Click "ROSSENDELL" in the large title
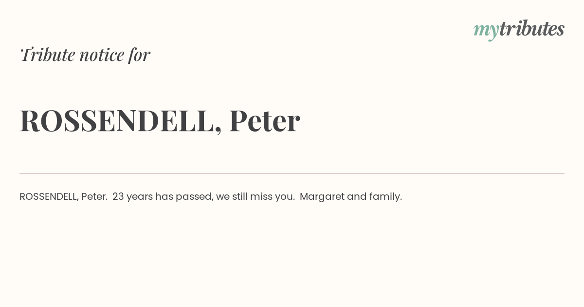This screenshot has height=307, width=584. [x=117, y=121]
